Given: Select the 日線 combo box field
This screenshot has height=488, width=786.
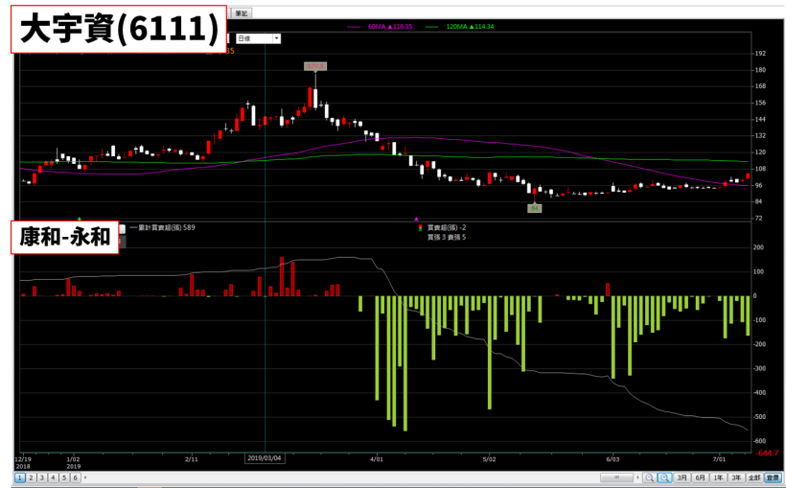Looking at the screenshot, I should coord(258,38).
